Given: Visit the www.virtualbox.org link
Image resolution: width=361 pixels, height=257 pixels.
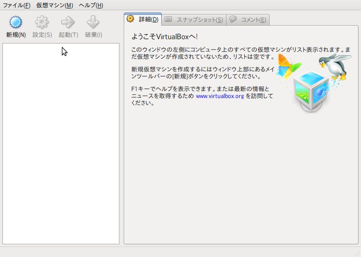Looking at the screenshot, I should click(x=219, y=96).
